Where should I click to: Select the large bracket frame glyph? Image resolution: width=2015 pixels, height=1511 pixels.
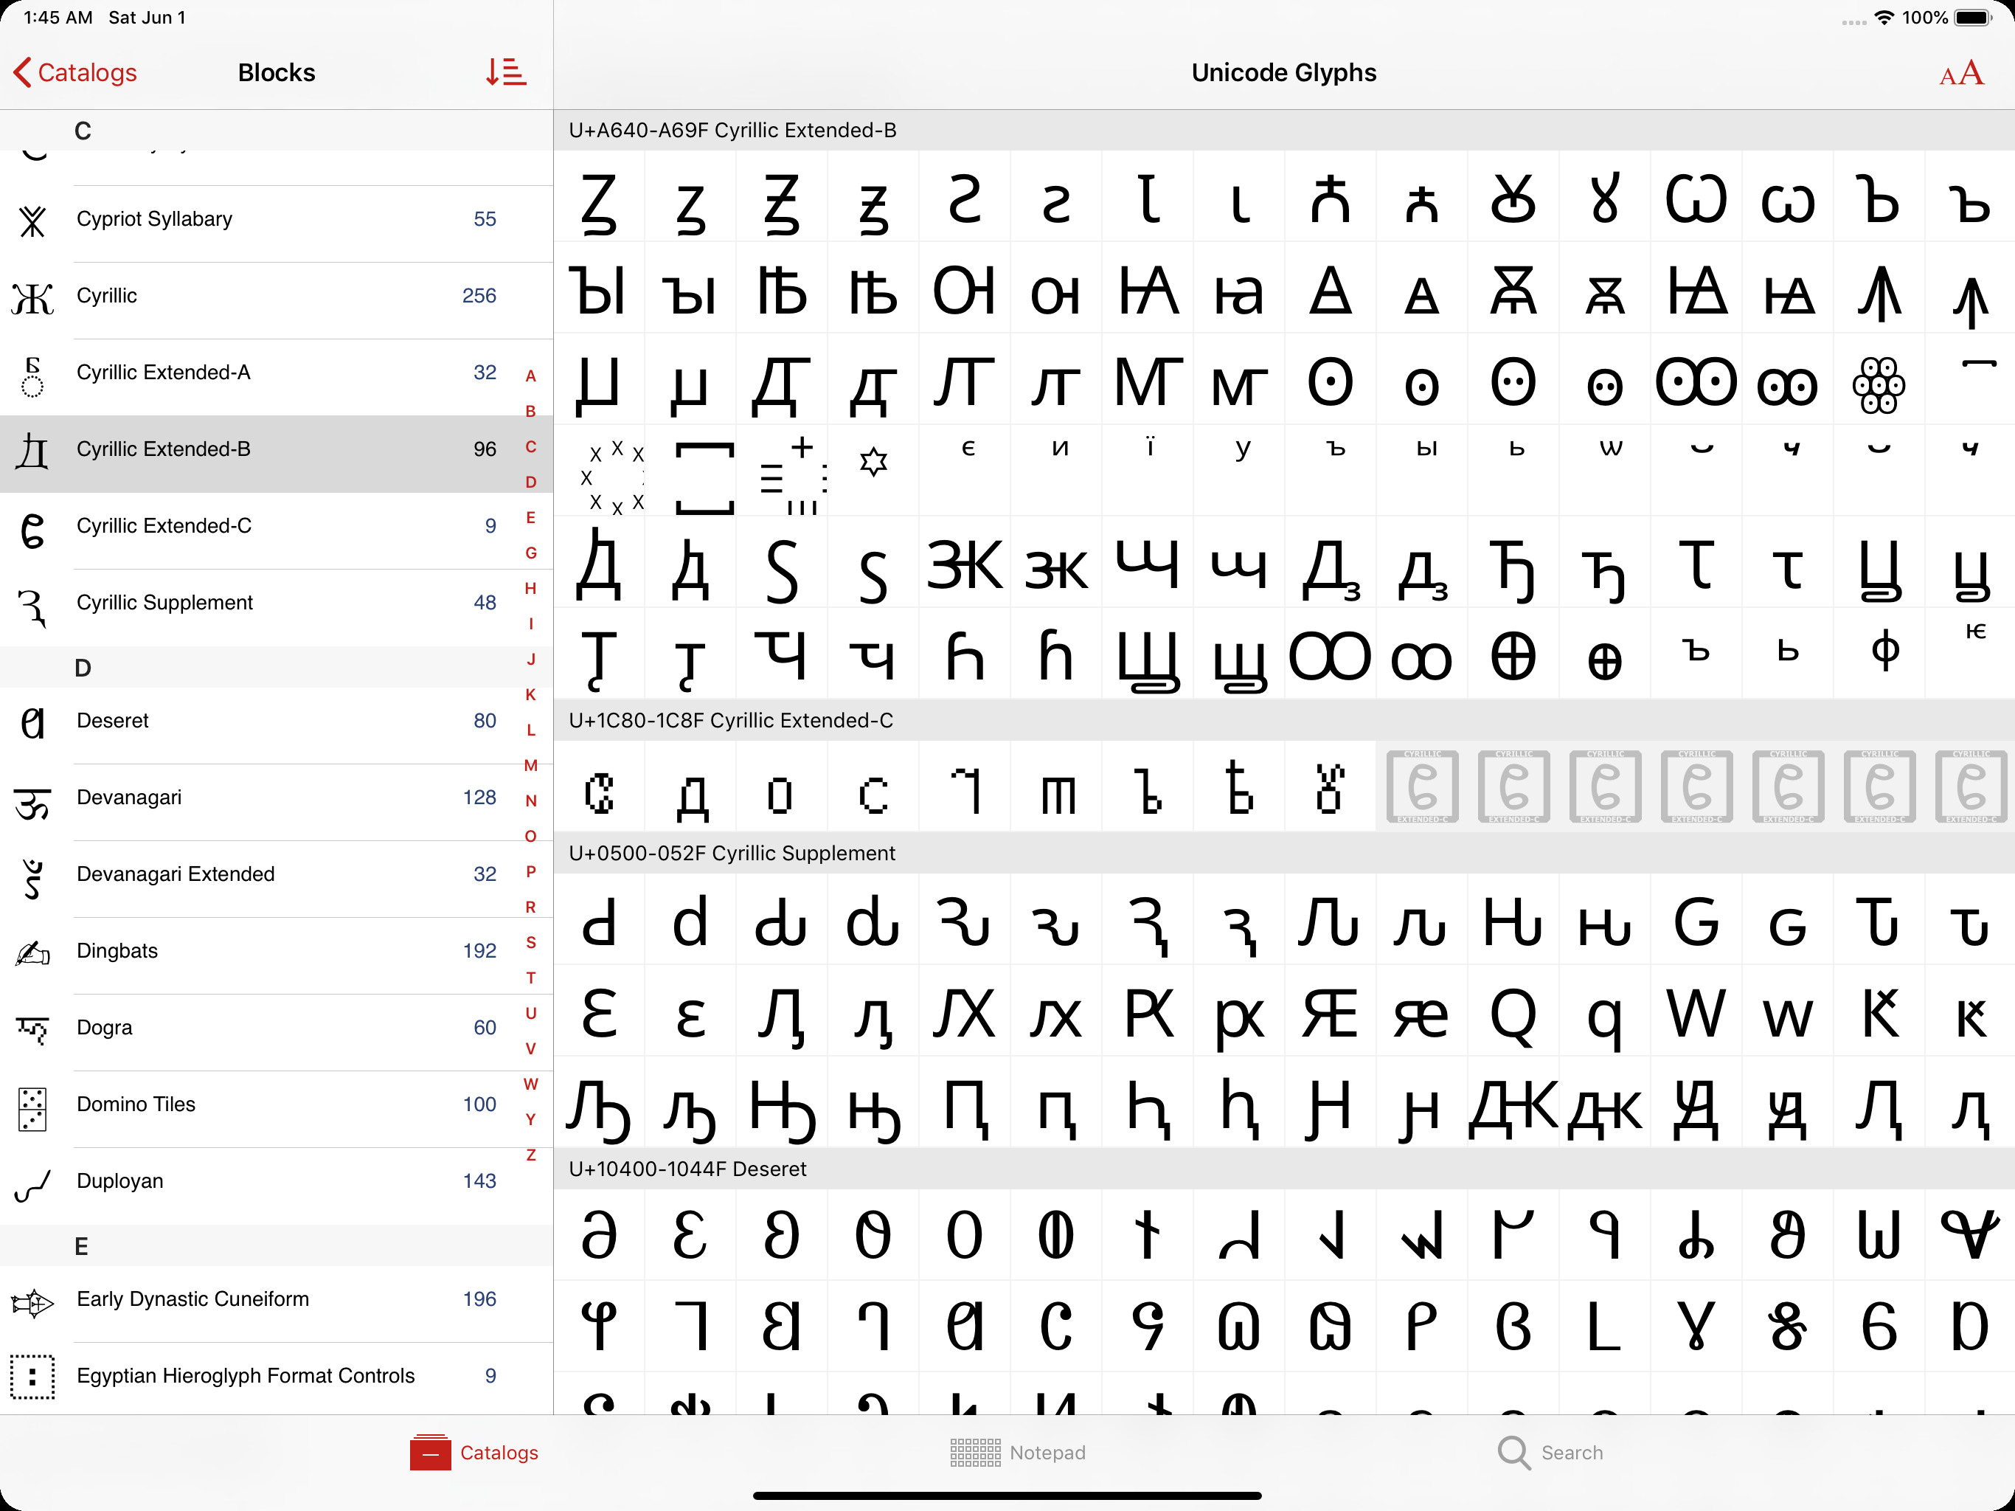(704, 477)
